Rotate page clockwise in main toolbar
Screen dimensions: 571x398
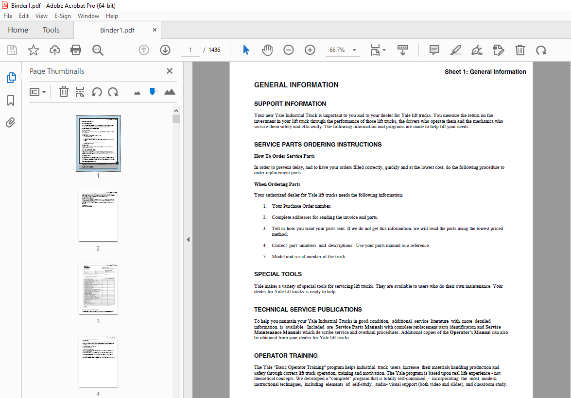[x=541, y=50]
